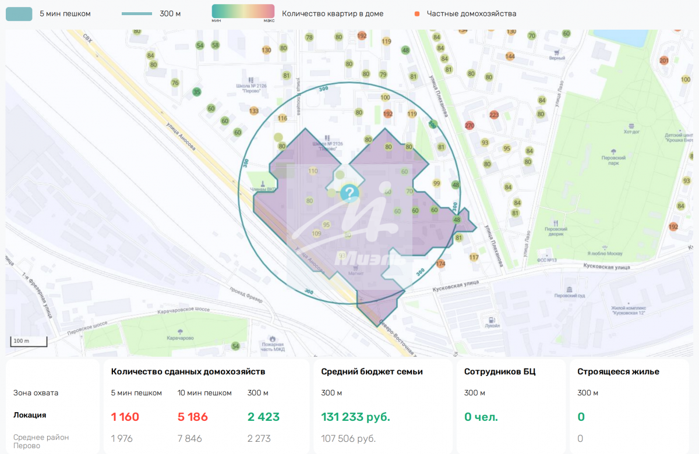Viewport: 699px width, 454px height.
Task: Select the dark green 35 marker
Action: pos(197,92)
